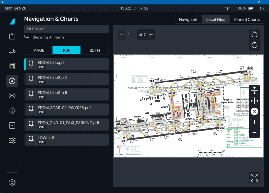Screen dimensions: 269x193
Task: Toggle pin on EDDM_STAR-02-RWYS26.pdf
Action: pyautogui.click(x=31, y=109)
